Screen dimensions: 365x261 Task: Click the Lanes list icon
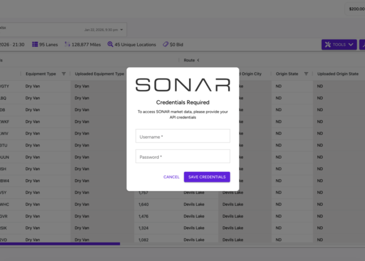pos(35,44)
